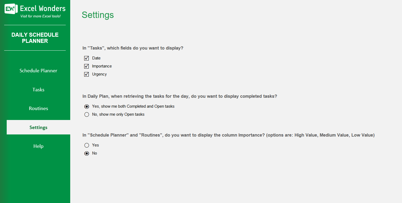Uncheck the Date field checkbox

[87, 58]
